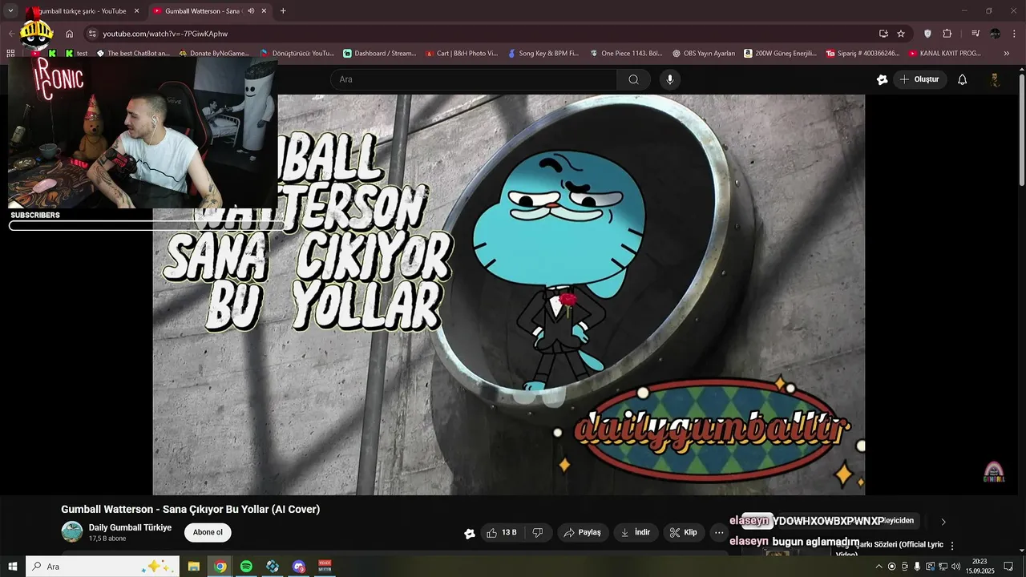Open the sparkle Ask icon beside Like

470,533
